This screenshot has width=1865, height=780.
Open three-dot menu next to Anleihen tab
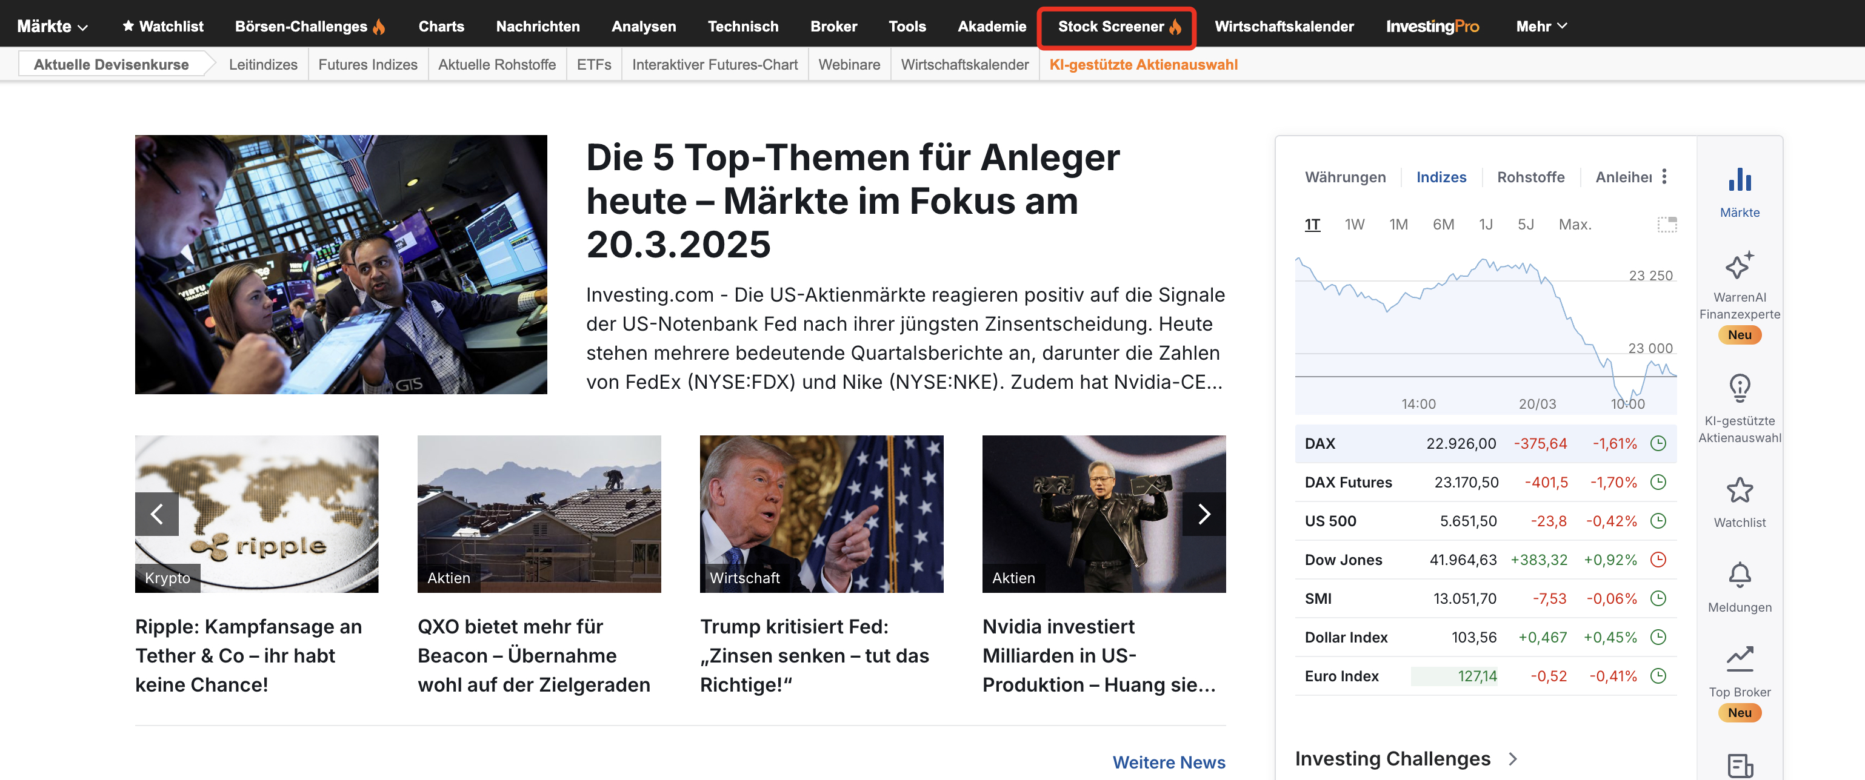(1664, 177)
